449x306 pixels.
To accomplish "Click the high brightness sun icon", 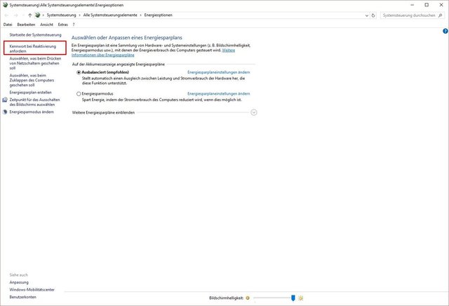I will (301, 298).
